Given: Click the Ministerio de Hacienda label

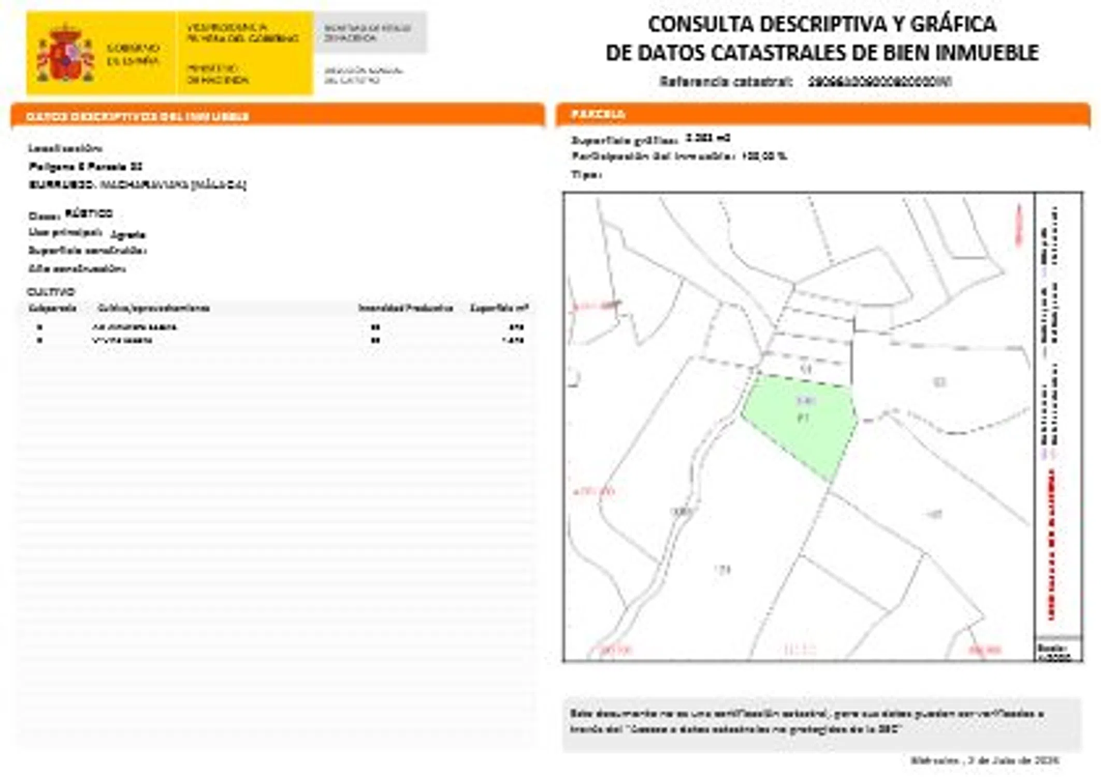Looking at the screenshot, I should click(218, 74).
